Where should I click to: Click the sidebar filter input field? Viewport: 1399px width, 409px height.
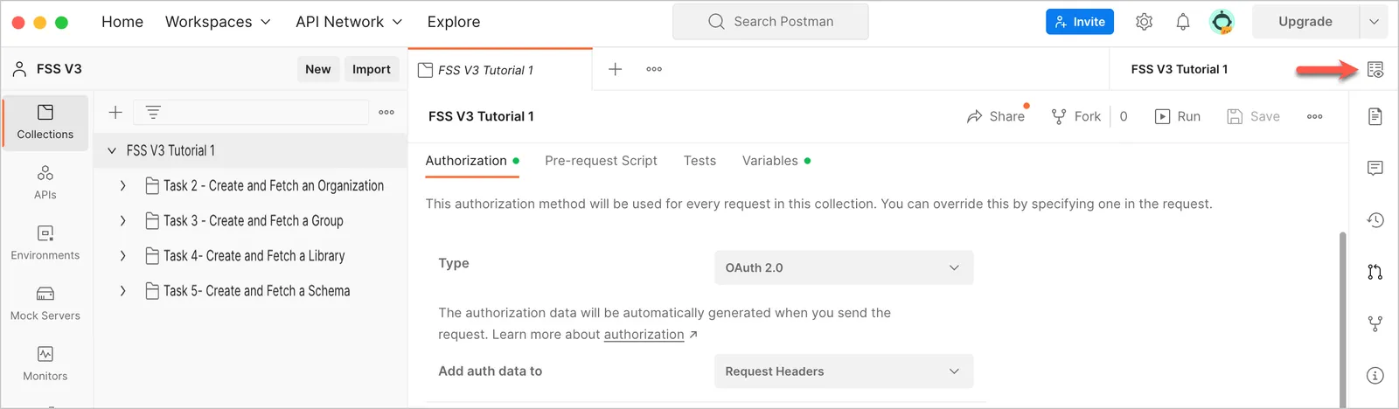251,112
